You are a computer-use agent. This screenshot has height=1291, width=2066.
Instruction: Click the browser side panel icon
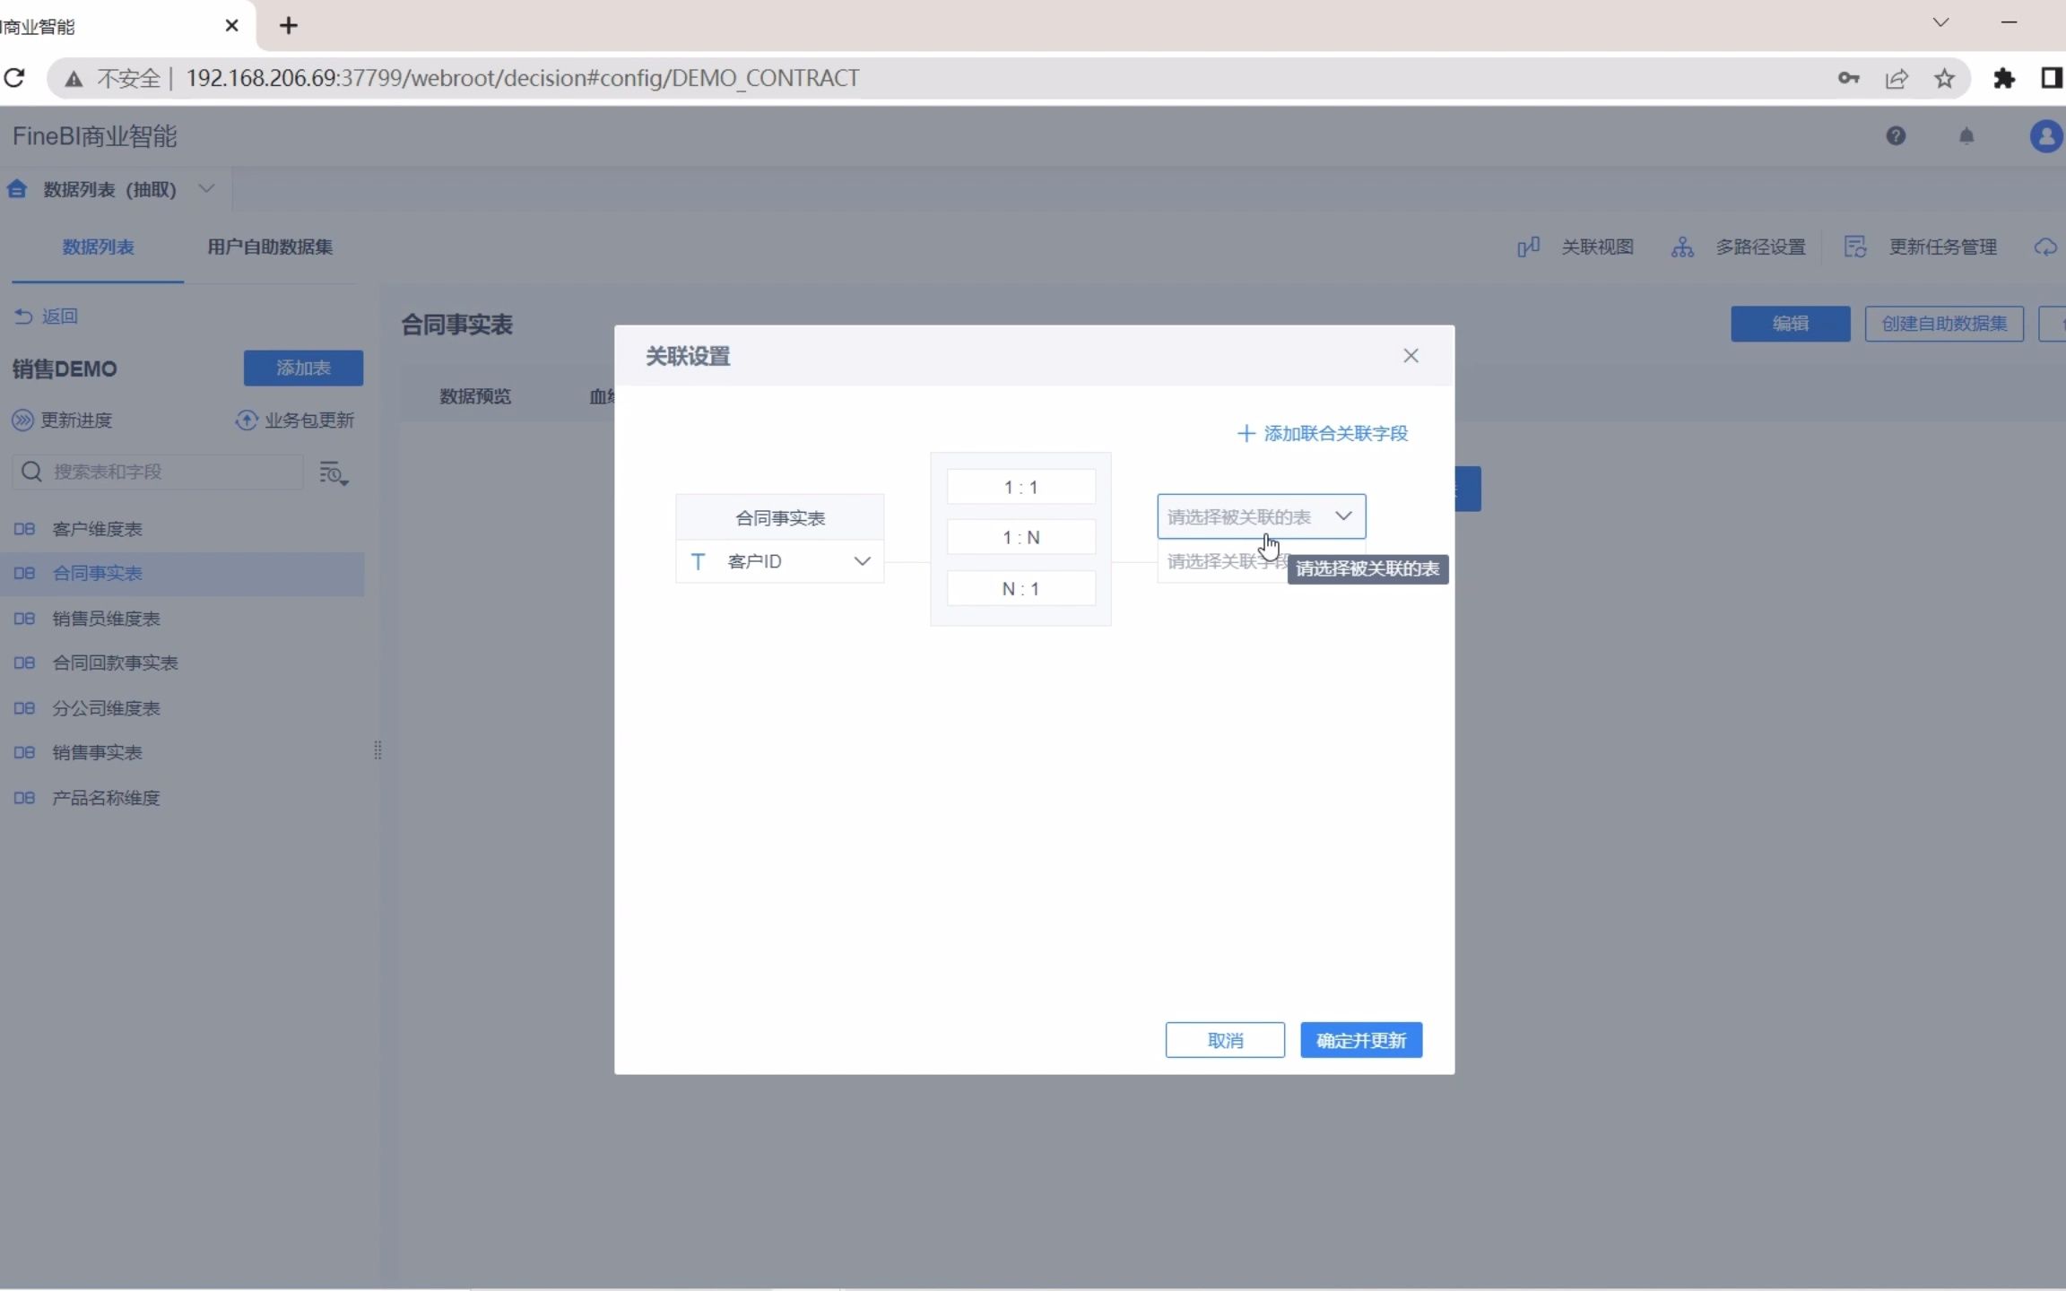2053,79
